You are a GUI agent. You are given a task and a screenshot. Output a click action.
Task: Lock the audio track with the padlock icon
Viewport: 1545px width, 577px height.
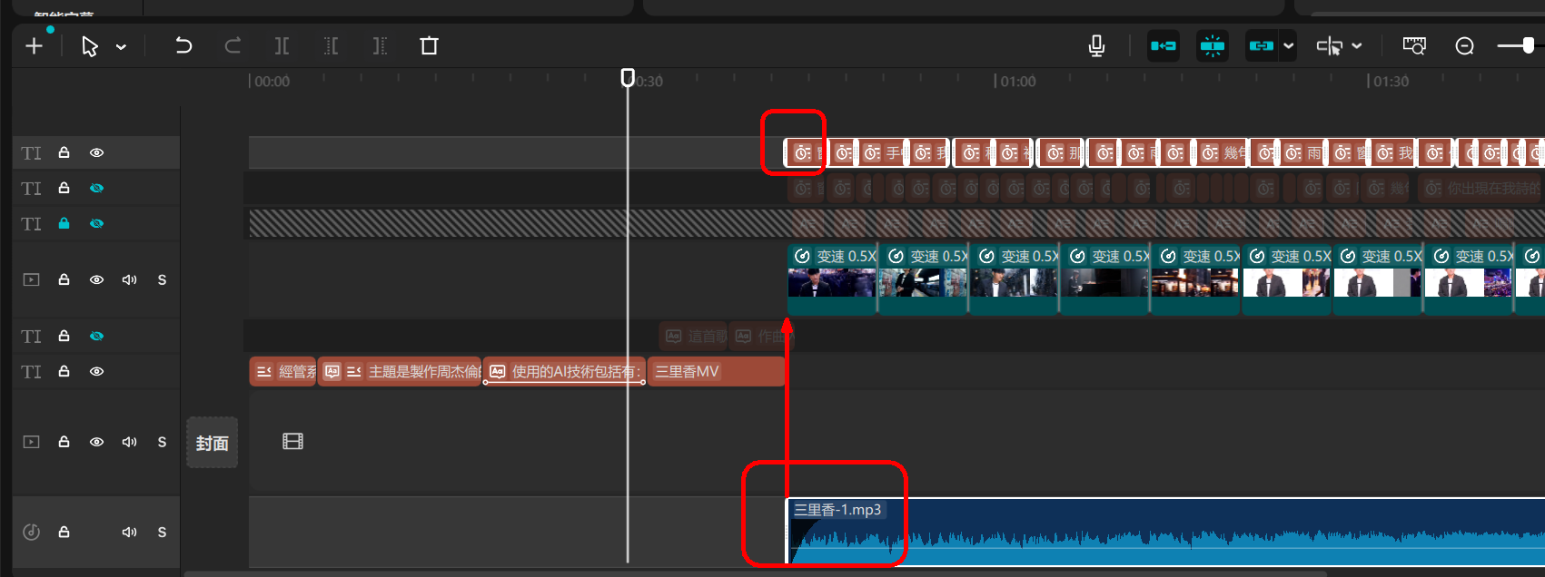tap(64, 532)
